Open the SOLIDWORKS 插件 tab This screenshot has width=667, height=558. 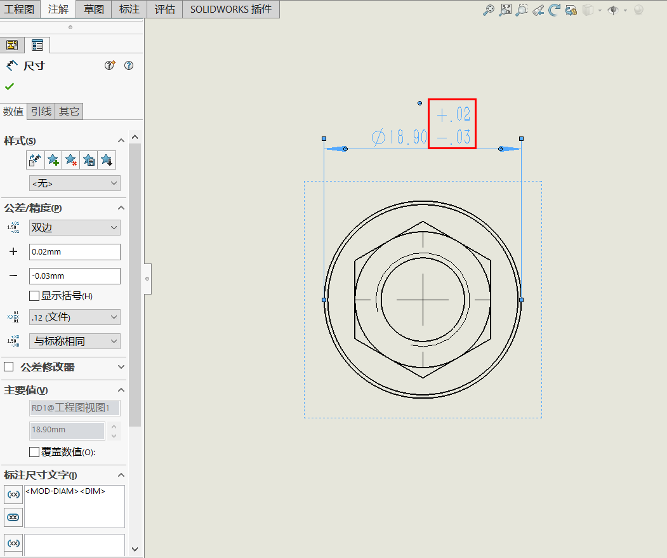[x=231, y=9]
